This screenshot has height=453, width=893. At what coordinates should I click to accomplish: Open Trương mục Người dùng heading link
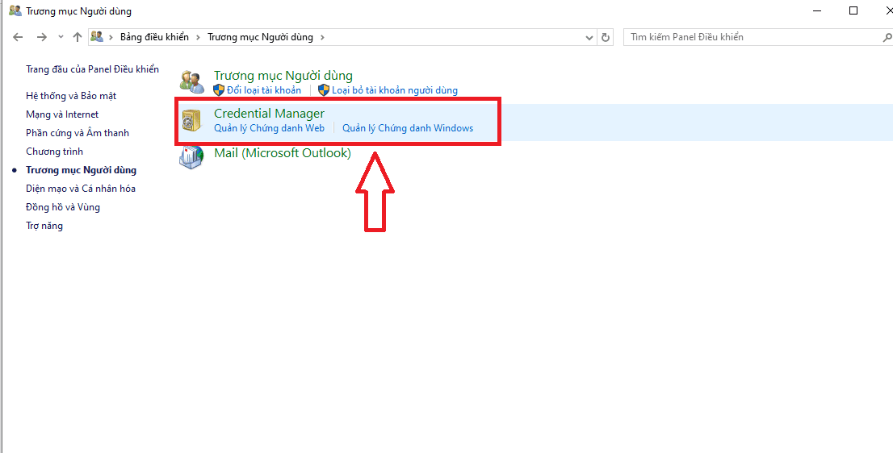pos(283,76)
